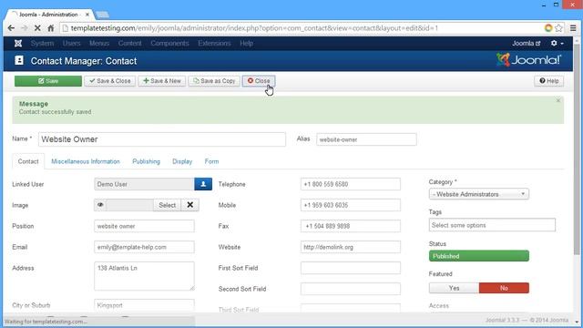The width and height of the screenshot is (583, 328).
Task: Set Featured to Yes
Action: pos(454,288)
